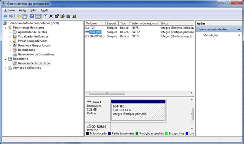Click the Explore magnifier toolbar icon
The image size is (244, 144).
click(x=68, y=16)
